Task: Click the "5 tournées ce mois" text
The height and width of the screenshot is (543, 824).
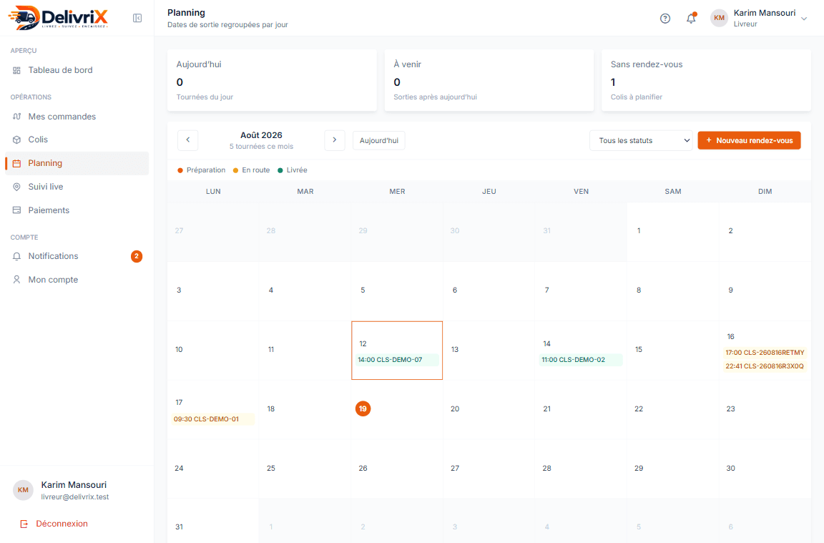Action: tap(261, 147)
